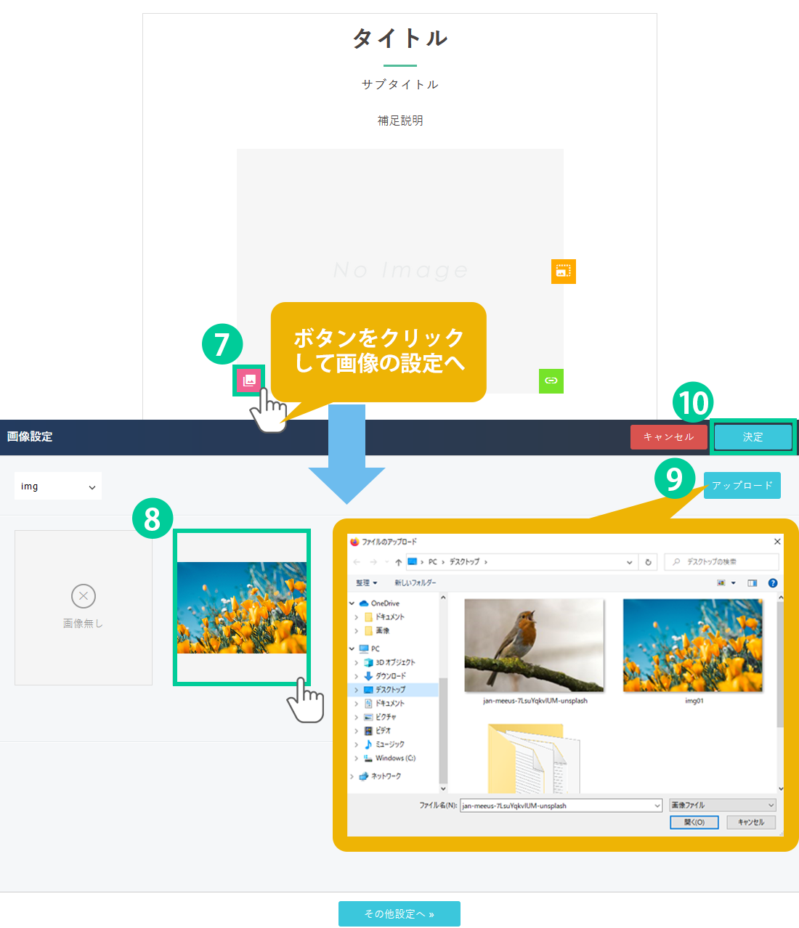Collapse the OneDrive tree node
799x928 pixels.
click(352, 603)
